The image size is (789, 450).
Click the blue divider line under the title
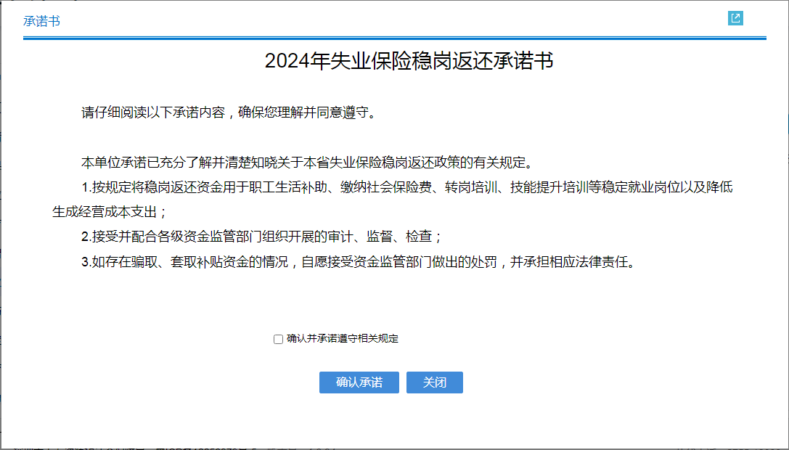[x=394, y=38]
